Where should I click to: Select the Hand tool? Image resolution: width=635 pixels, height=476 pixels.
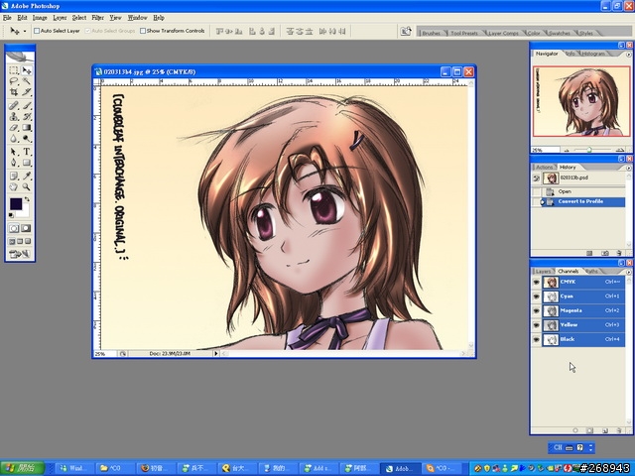[x=14, y=187]
